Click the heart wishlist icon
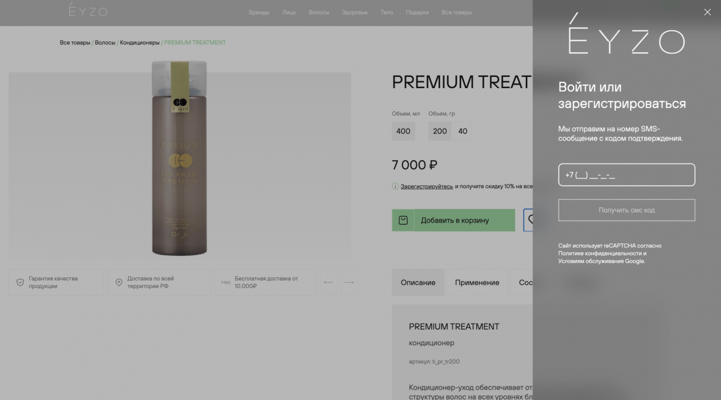Screen dimensions: 721x400 click(x=529, y=220)
